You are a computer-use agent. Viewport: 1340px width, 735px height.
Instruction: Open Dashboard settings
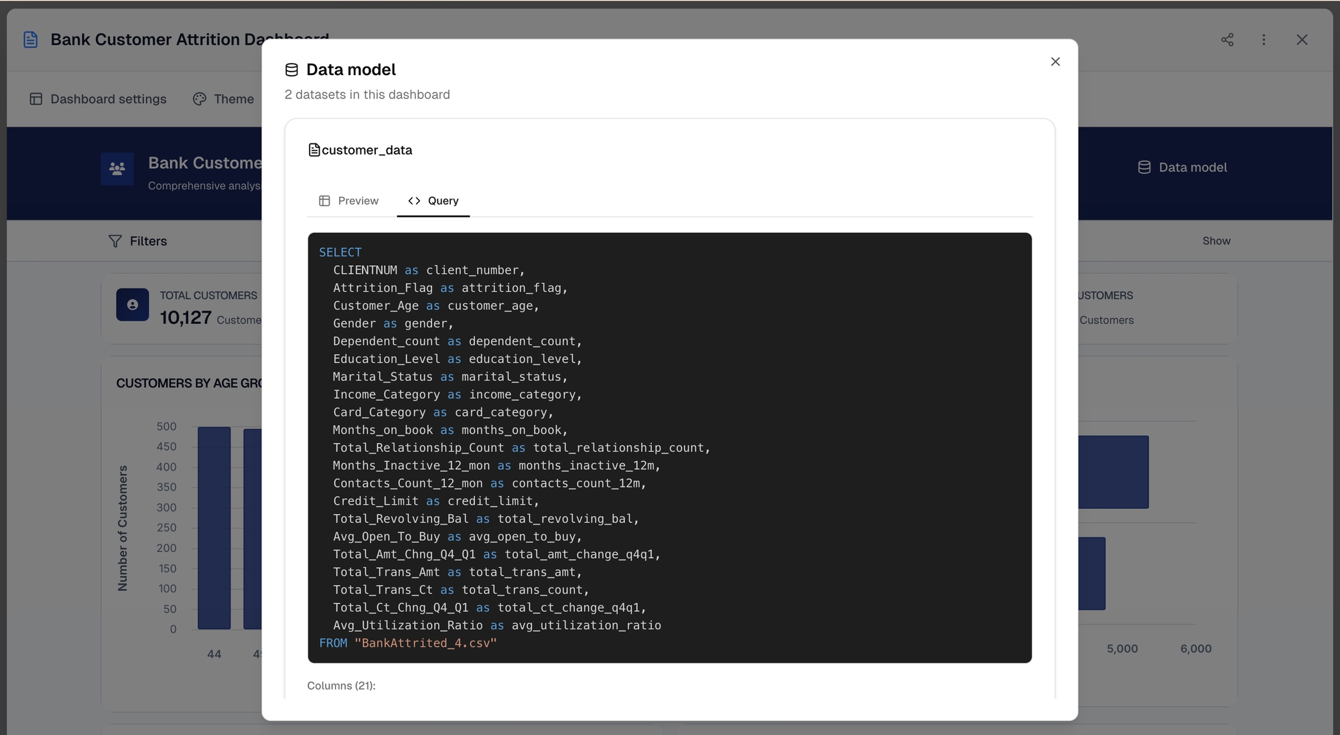click(x=108, y=99)
